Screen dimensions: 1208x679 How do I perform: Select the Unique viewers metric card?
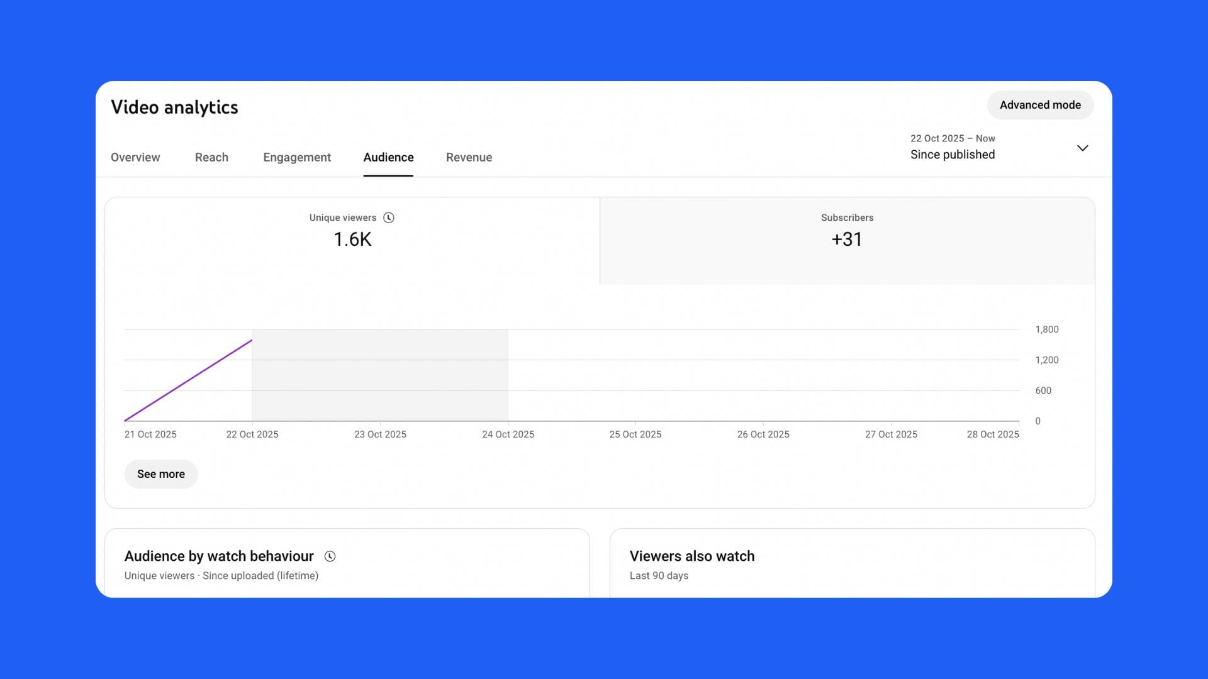(352, 240)
